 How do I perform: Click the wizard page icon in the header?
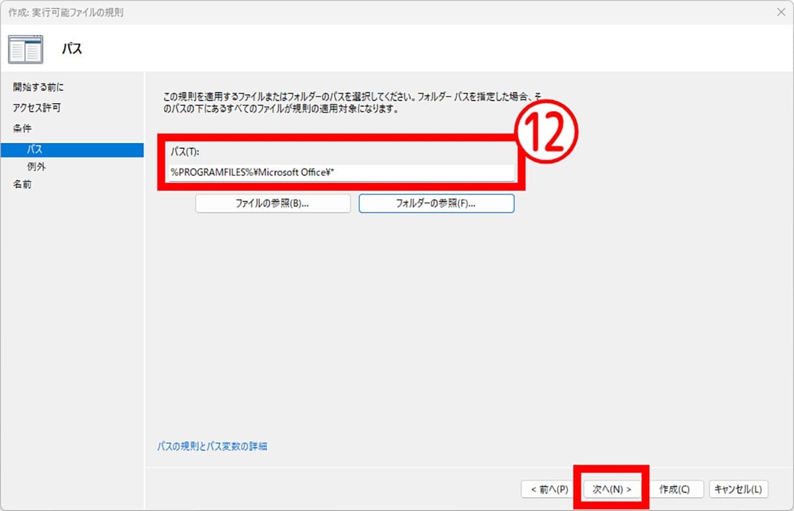[x=25, y=49]
